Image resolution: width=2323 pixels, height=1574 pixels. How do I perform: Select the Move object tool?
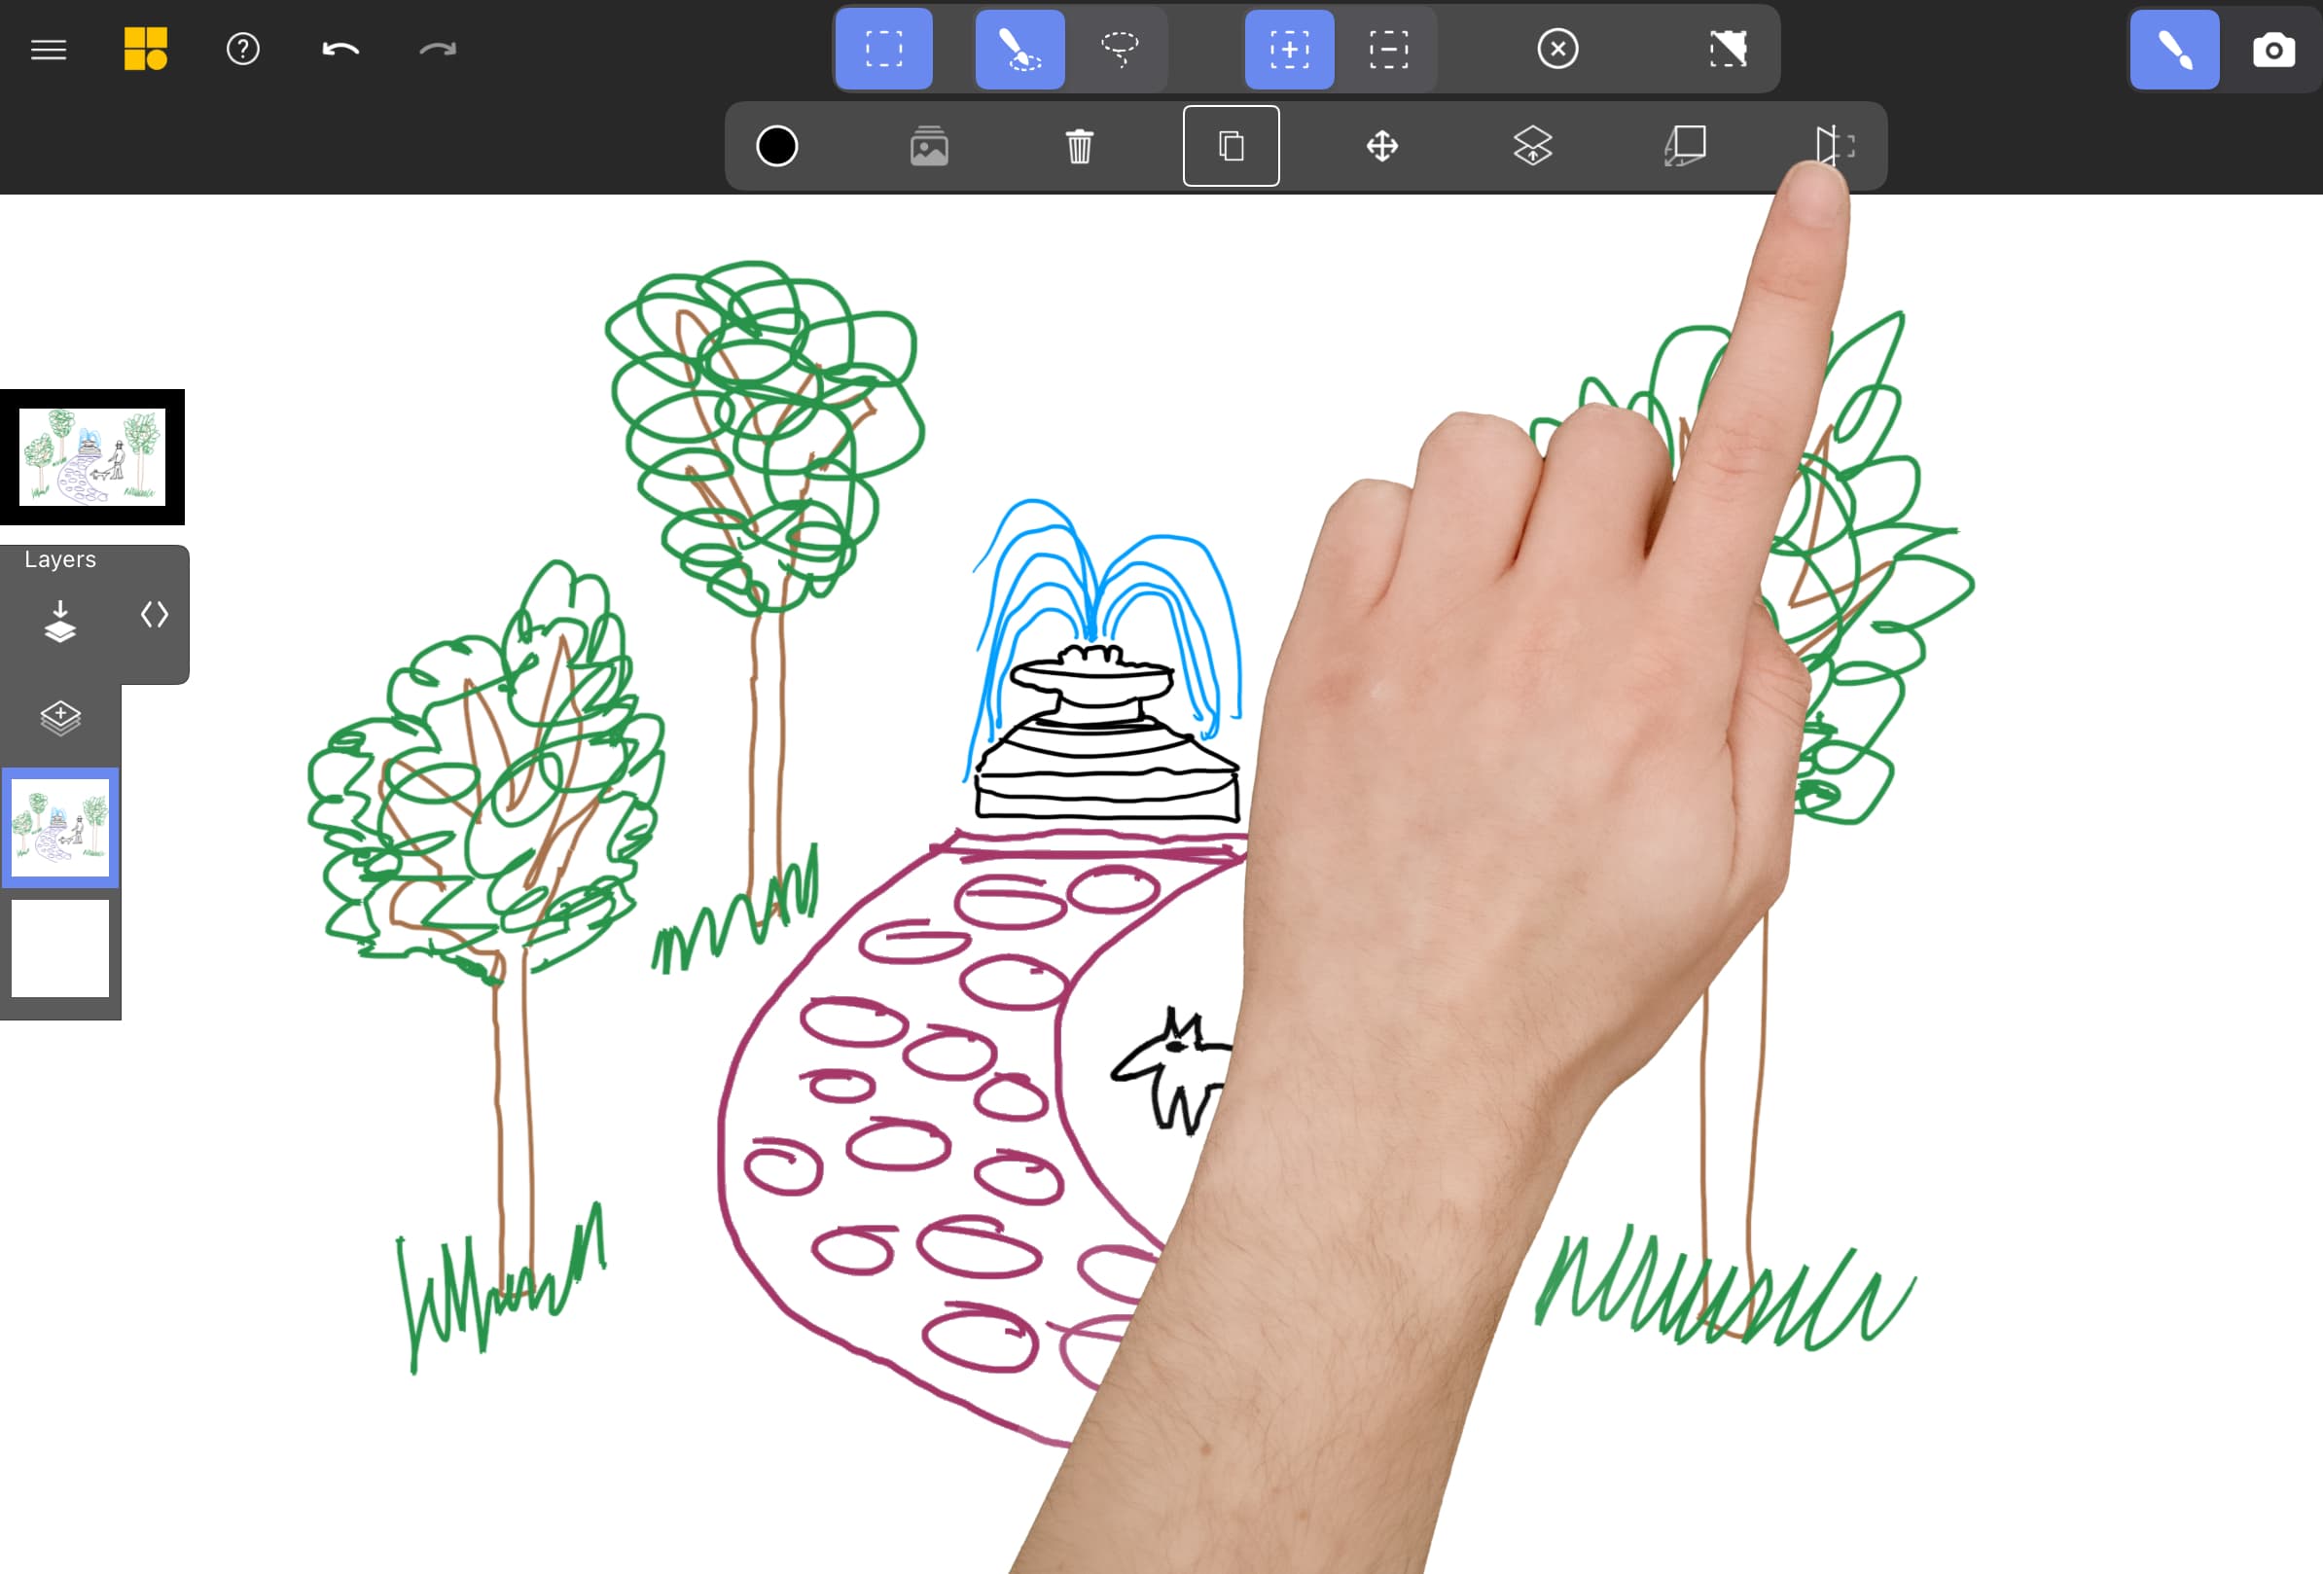[x=1382, y=146]
